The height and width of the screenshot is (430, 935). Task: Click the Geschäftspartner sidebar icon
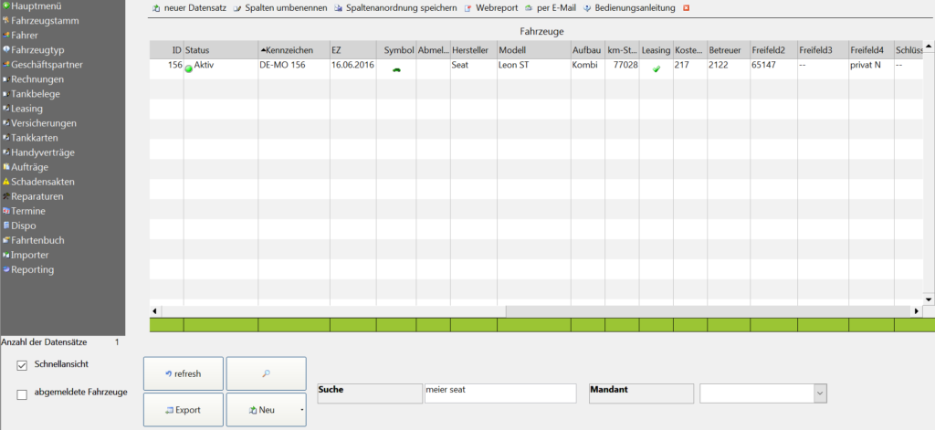coord(6,65)
